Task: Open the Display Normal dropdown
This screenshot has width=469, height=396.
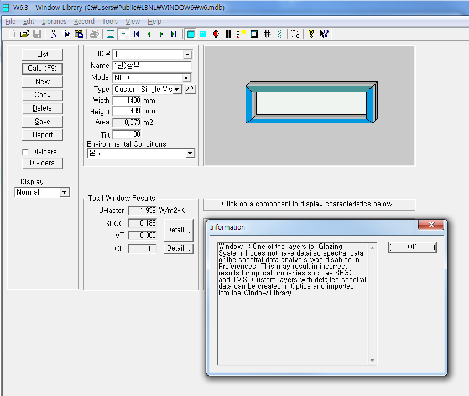Action: click(64, 192)
